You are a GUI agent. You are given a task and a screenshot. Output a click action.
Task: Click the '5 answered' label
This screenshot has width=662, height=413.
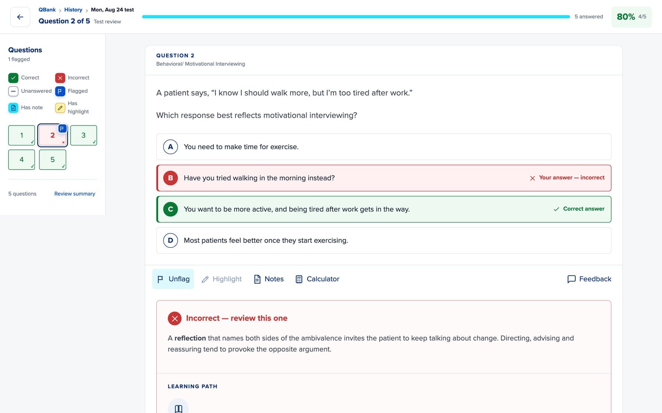[589, 17]
